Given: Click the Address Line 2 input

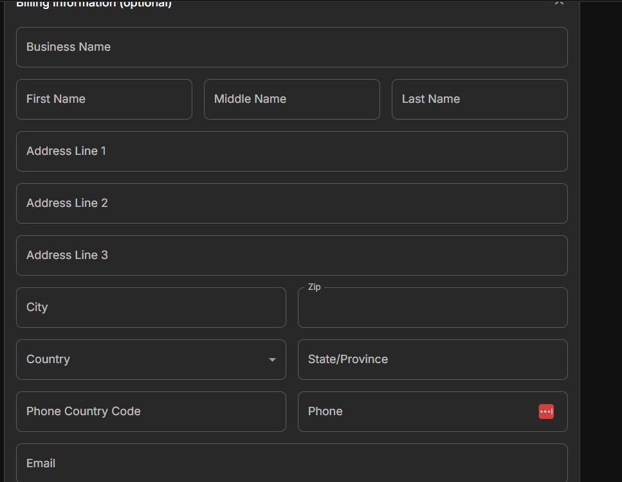Looking at the screenshot, I should 291,203.
